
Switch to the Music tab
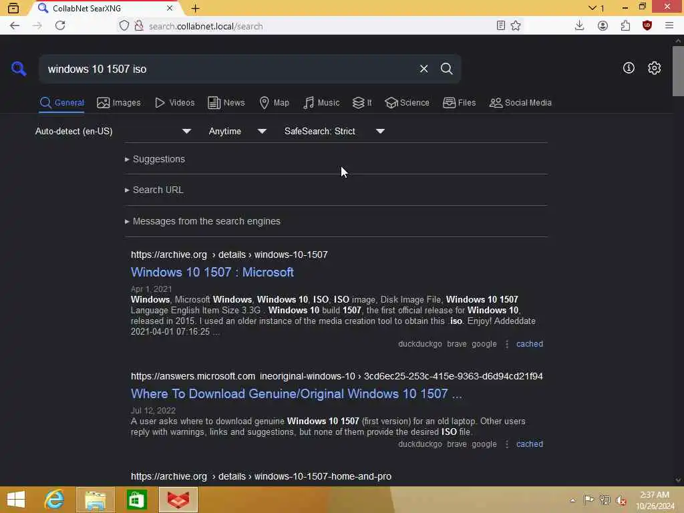pos(321,102)
